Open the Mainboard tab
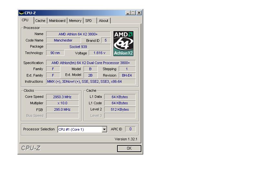Image resolution: width=271 pixels, height=178 pixels. coord(57,21)
